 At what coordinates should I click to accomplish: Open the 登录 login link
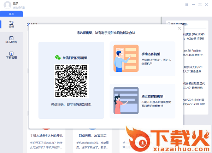[16, 4]
